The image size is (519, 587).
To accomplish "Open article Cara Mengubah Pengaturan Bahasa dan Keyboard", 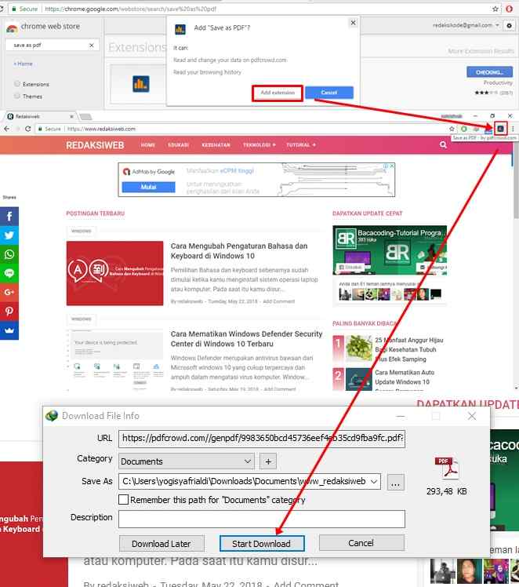I will click(x=239, y=251).
